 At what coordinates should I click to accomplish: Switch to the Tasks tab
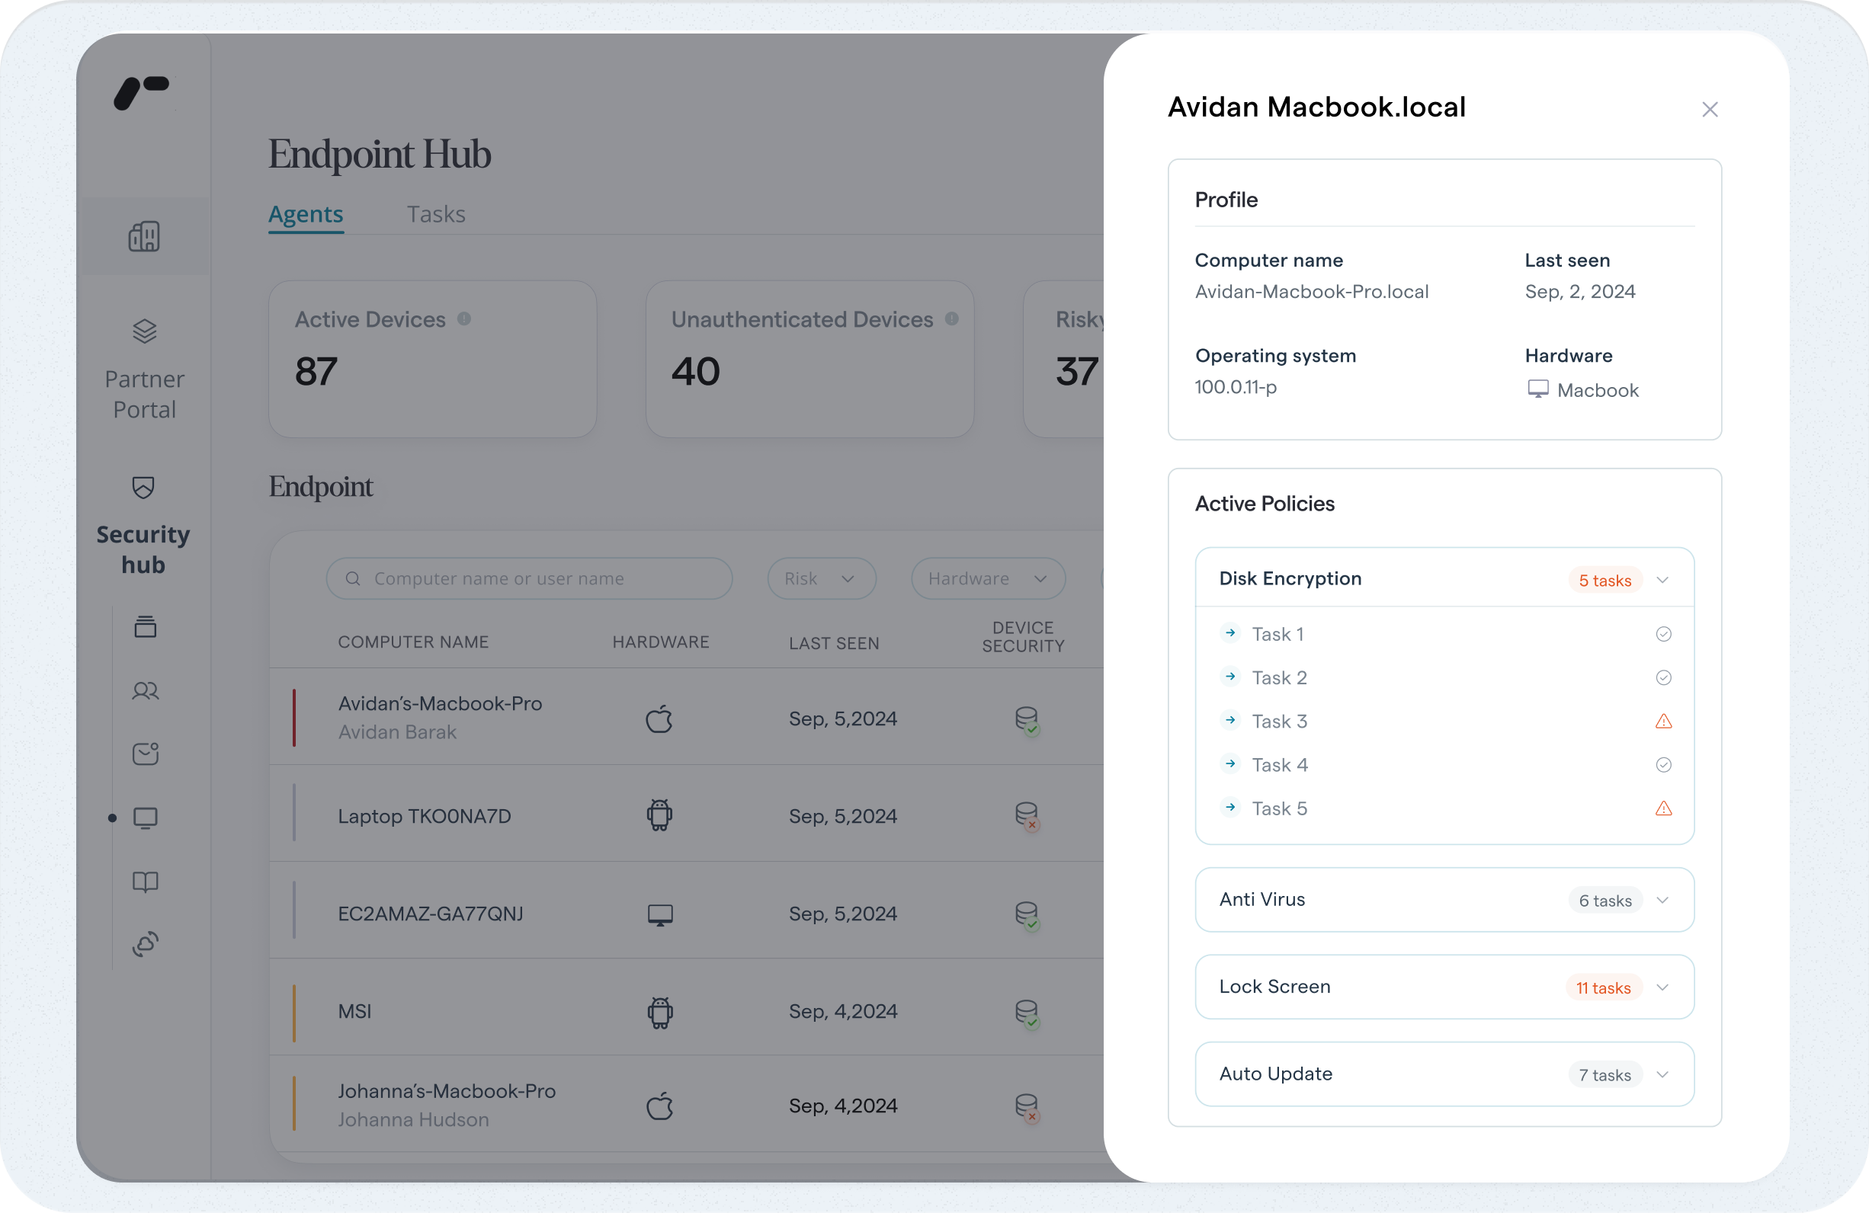436,214
